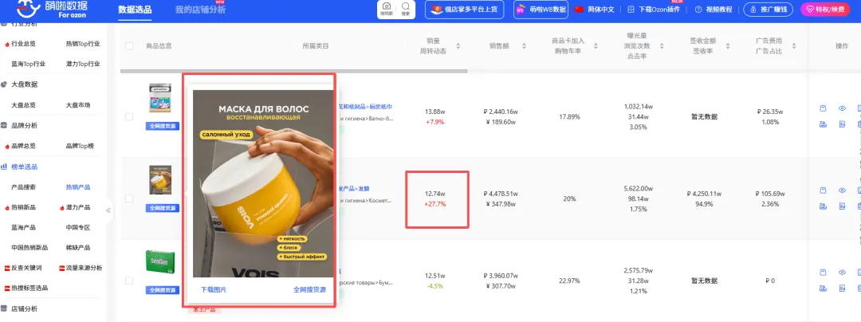Open 品牌Top榜 sidebar item

(x=80, y=146)
